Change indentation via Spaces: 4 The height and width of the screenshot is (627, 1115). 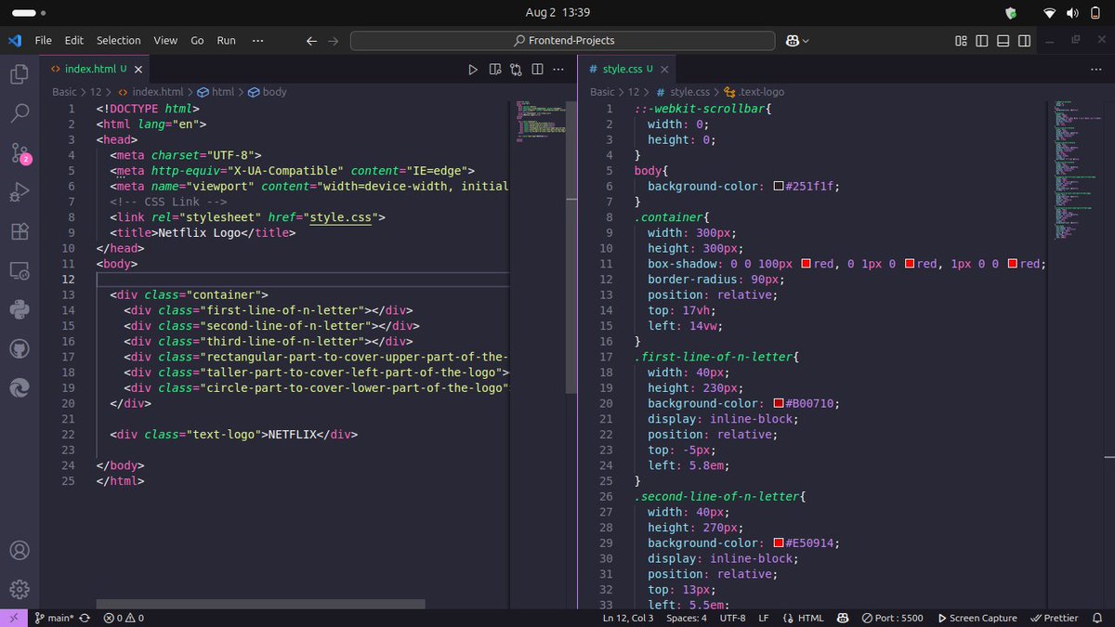[687, 618]
